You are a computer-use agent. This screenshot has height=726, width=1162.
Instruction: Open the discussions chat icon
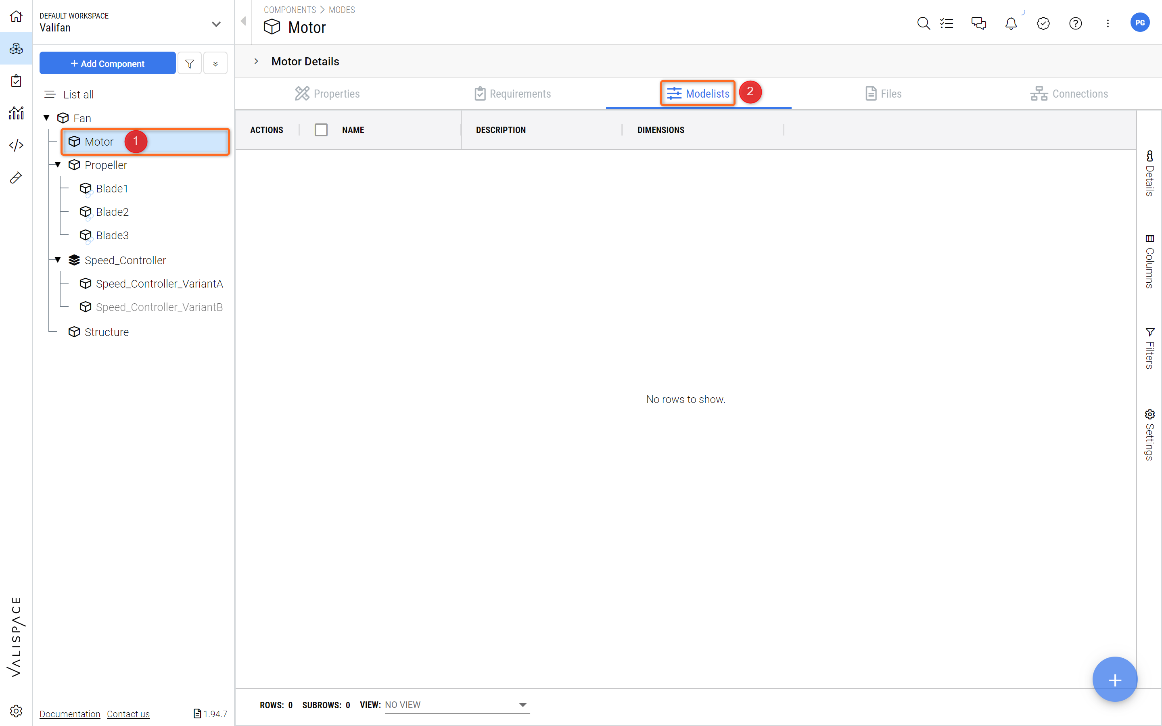[x=978, y=23]
